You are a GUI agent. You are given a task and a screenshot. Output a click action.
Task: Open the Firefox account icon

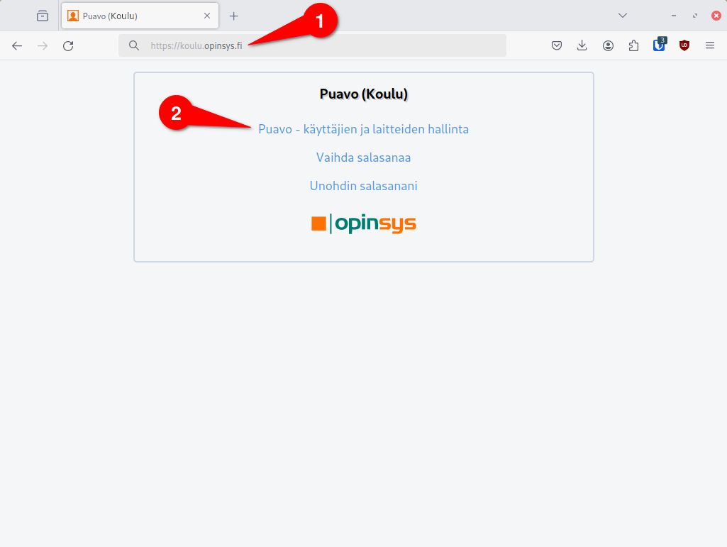click(608, 45)
